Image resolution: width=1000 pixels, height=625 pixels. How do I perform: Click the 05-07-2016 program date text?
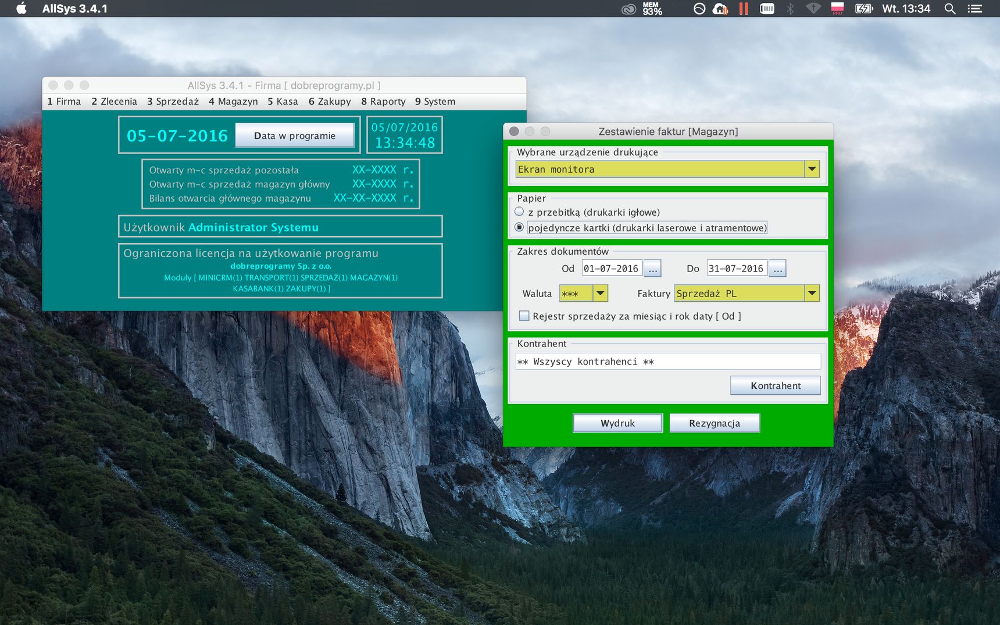(177, 136)
